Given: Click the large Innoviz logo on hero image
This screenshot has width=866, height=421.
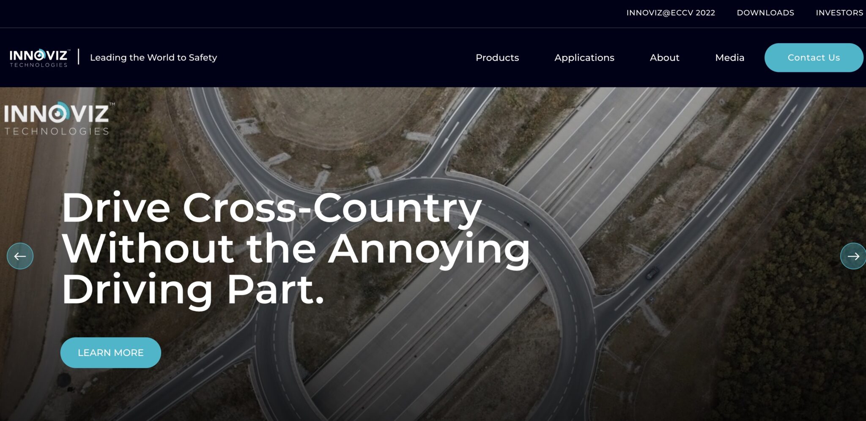Looking at the screenshot, I should point(58,119).
